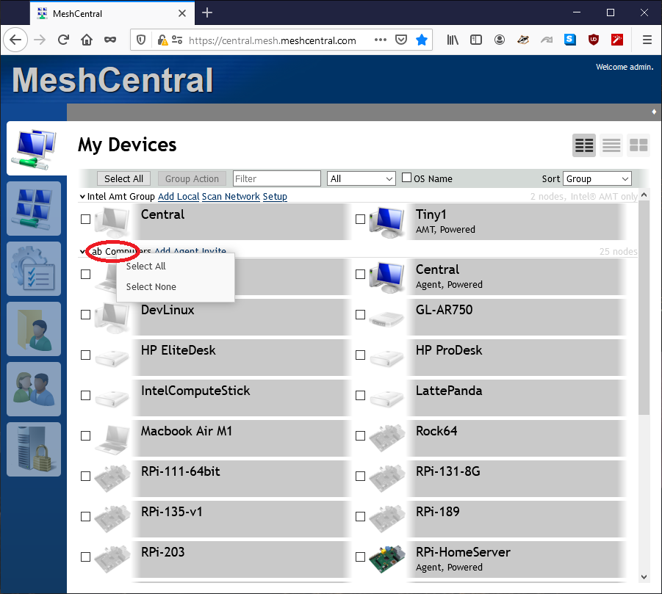Switch to single-column list view
Screen dimensions: 662x594
click(x=611, y=145)
